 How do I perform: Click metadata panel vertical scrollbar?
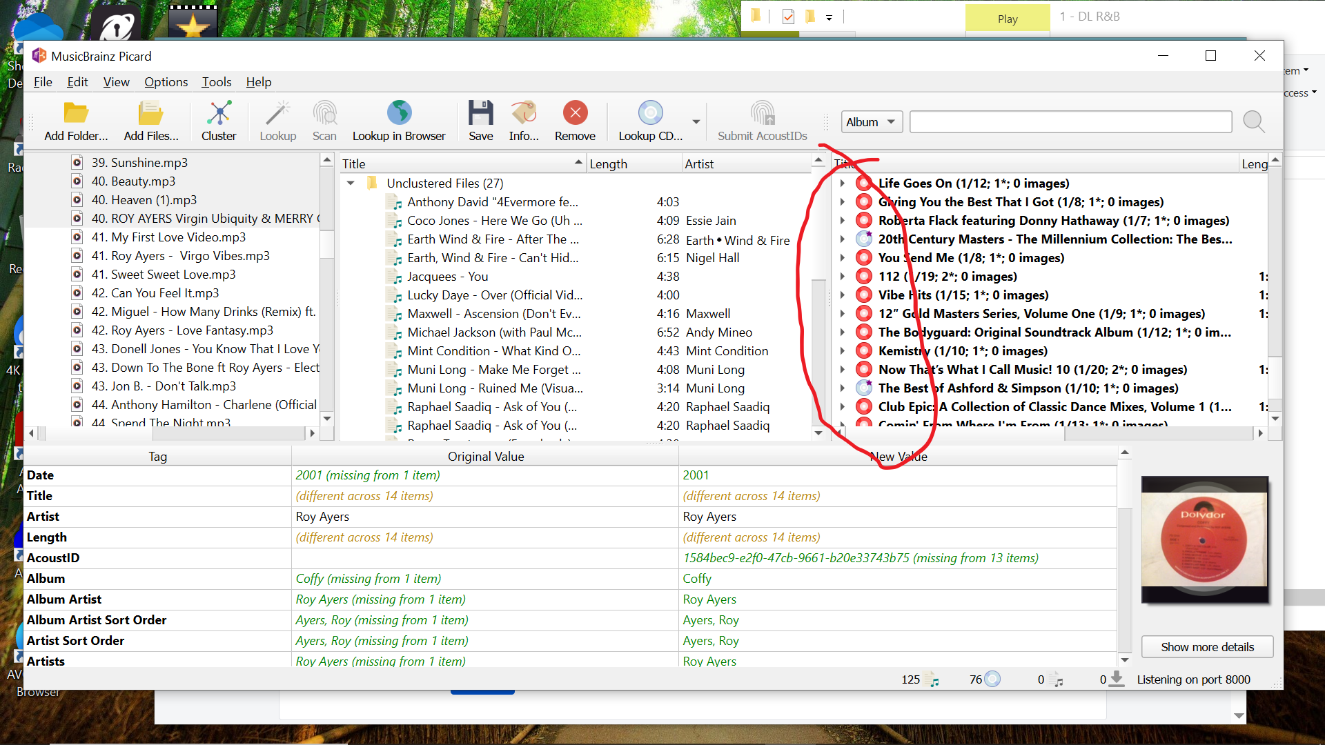[1124, 556]
